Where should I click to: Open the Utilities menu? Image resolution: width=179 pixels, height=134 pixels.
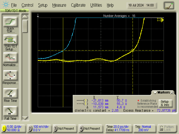tap(96, 5)
